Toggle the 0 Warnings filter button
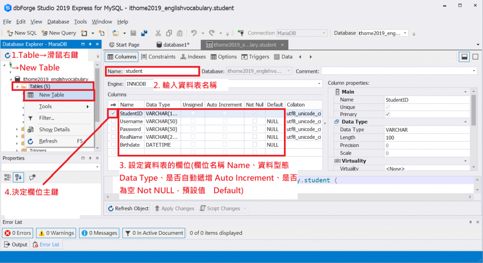This screenshot has height=263, width=483. point(56,233)
